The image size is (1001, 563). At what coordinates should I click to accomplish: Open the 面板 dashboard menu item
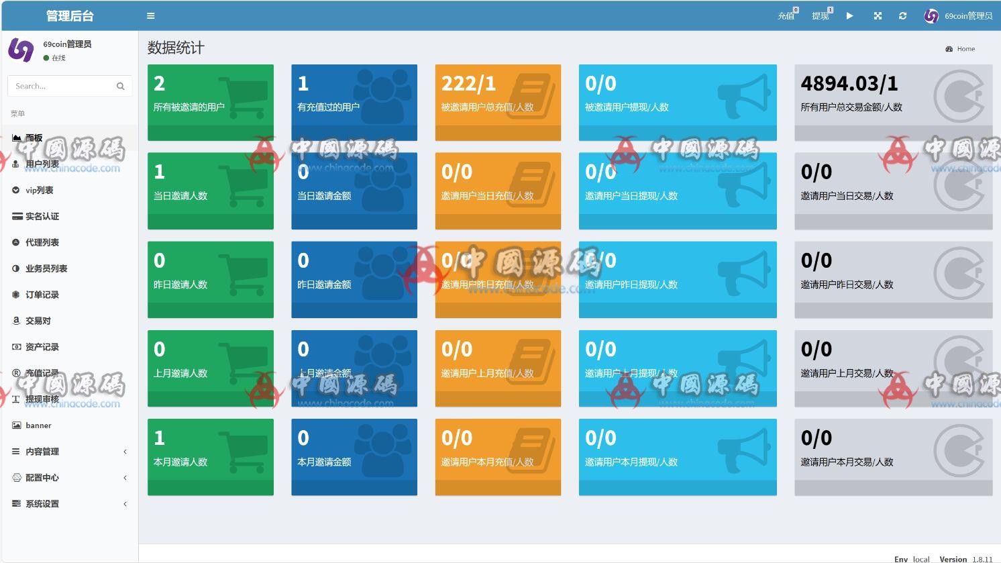pyautogui.click(x=69, y=138)
